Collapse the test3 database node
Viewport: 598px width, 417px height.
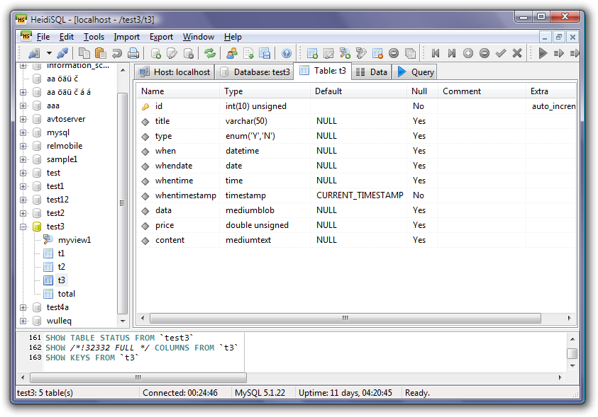point(23,227)
